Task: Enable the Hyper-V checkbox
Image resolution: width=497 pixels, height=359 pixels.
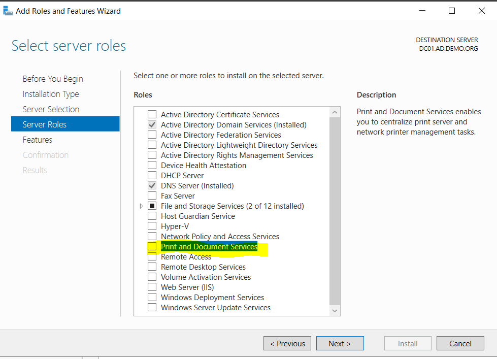Action: [x=152, y=226]
